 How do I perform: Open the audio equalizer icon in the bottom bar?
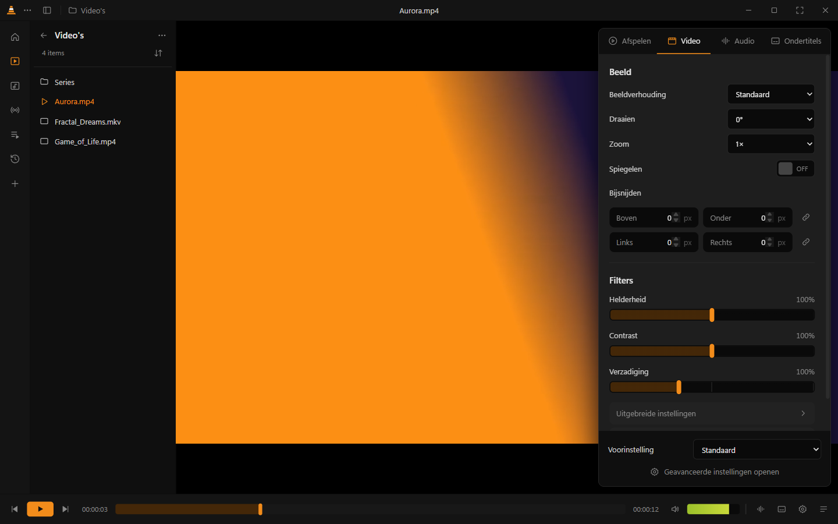click(761, 509)
